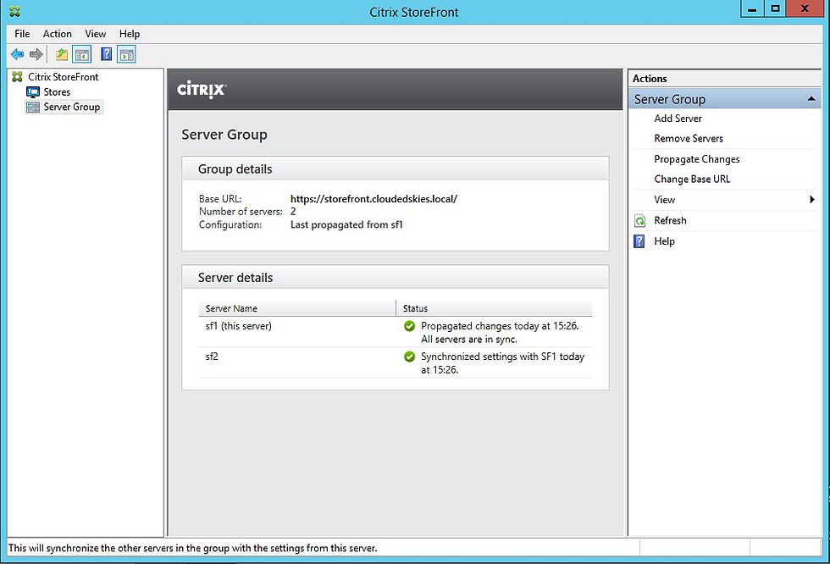Click the Forward arrow toolbar icon
The width and height of the screenshot is (830, 564).
36,54
